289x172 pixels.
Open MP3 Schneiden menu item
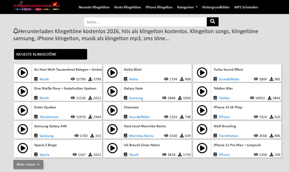(x=246, y=7)
